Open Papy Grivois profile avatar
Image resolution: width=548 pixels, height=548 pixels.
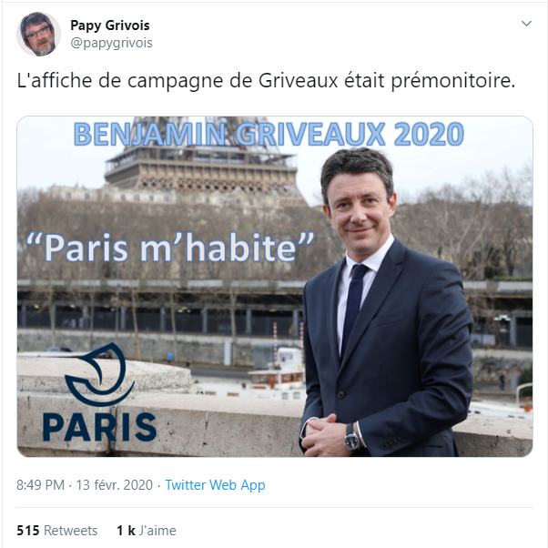click(x=38, y=34)
